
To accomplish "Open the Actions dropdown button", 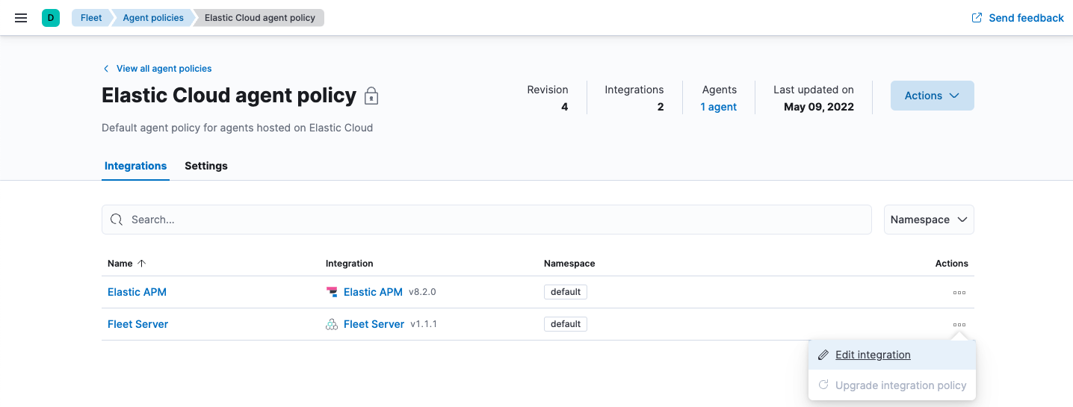I will click(x=932, y=96).
